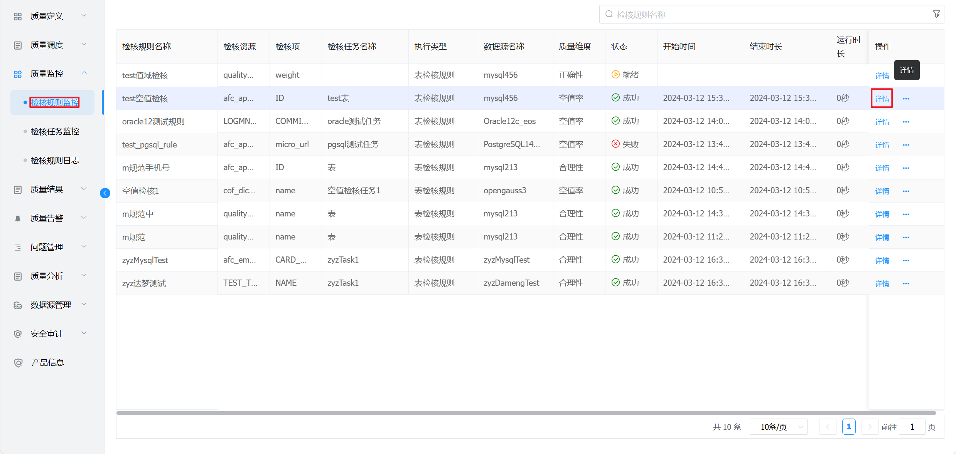The width and height of the screenshot is (956, 454).
Task: Open 检核规则日志 submenu item
Action: coord(55,160)
